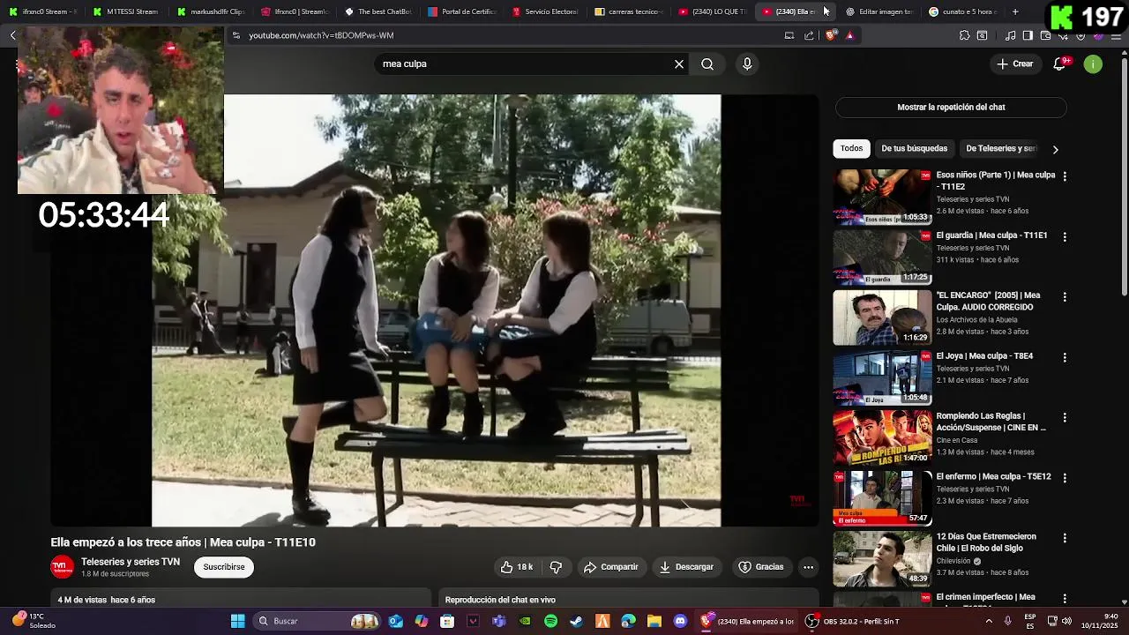Focus the YouTube search input field

(x=525, y=64)
